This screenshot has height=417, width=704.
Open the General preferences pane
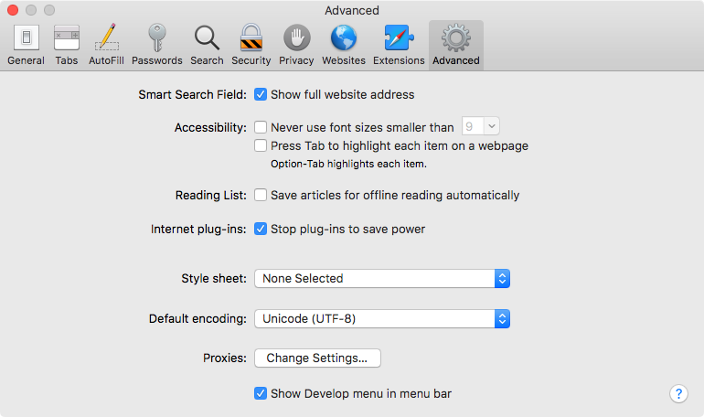pos(26,45)
